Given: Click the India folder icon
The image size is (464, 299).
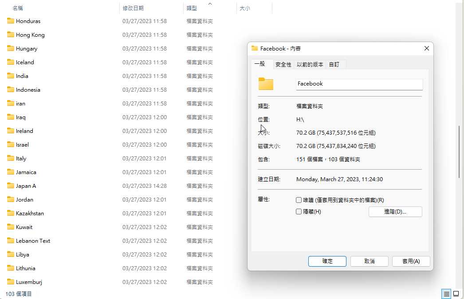Looking at the screenshot, I should click(11, 76).
